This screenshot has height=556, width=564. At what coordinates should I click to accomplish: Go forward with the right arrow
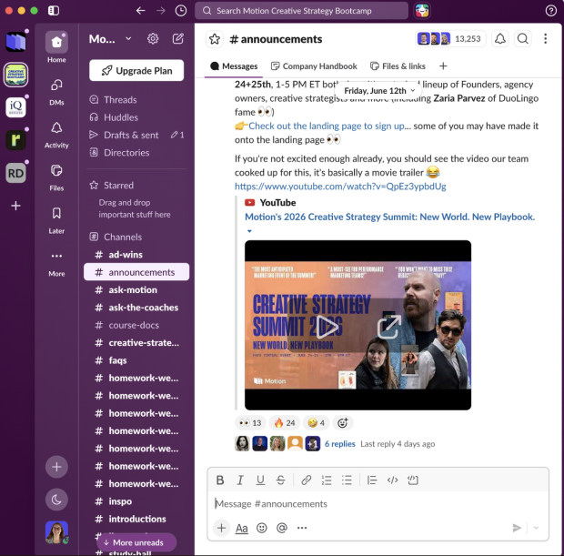[161, 11]
